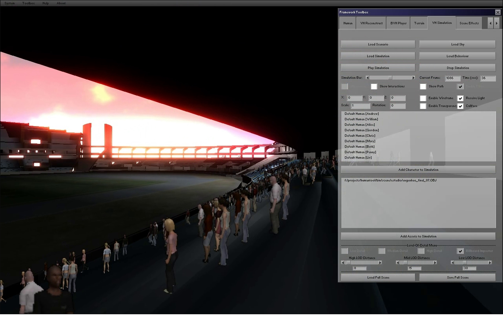Toggle the Enable Wireframe checkbox
Screen dimensions: 503x315
pos(423,98)
